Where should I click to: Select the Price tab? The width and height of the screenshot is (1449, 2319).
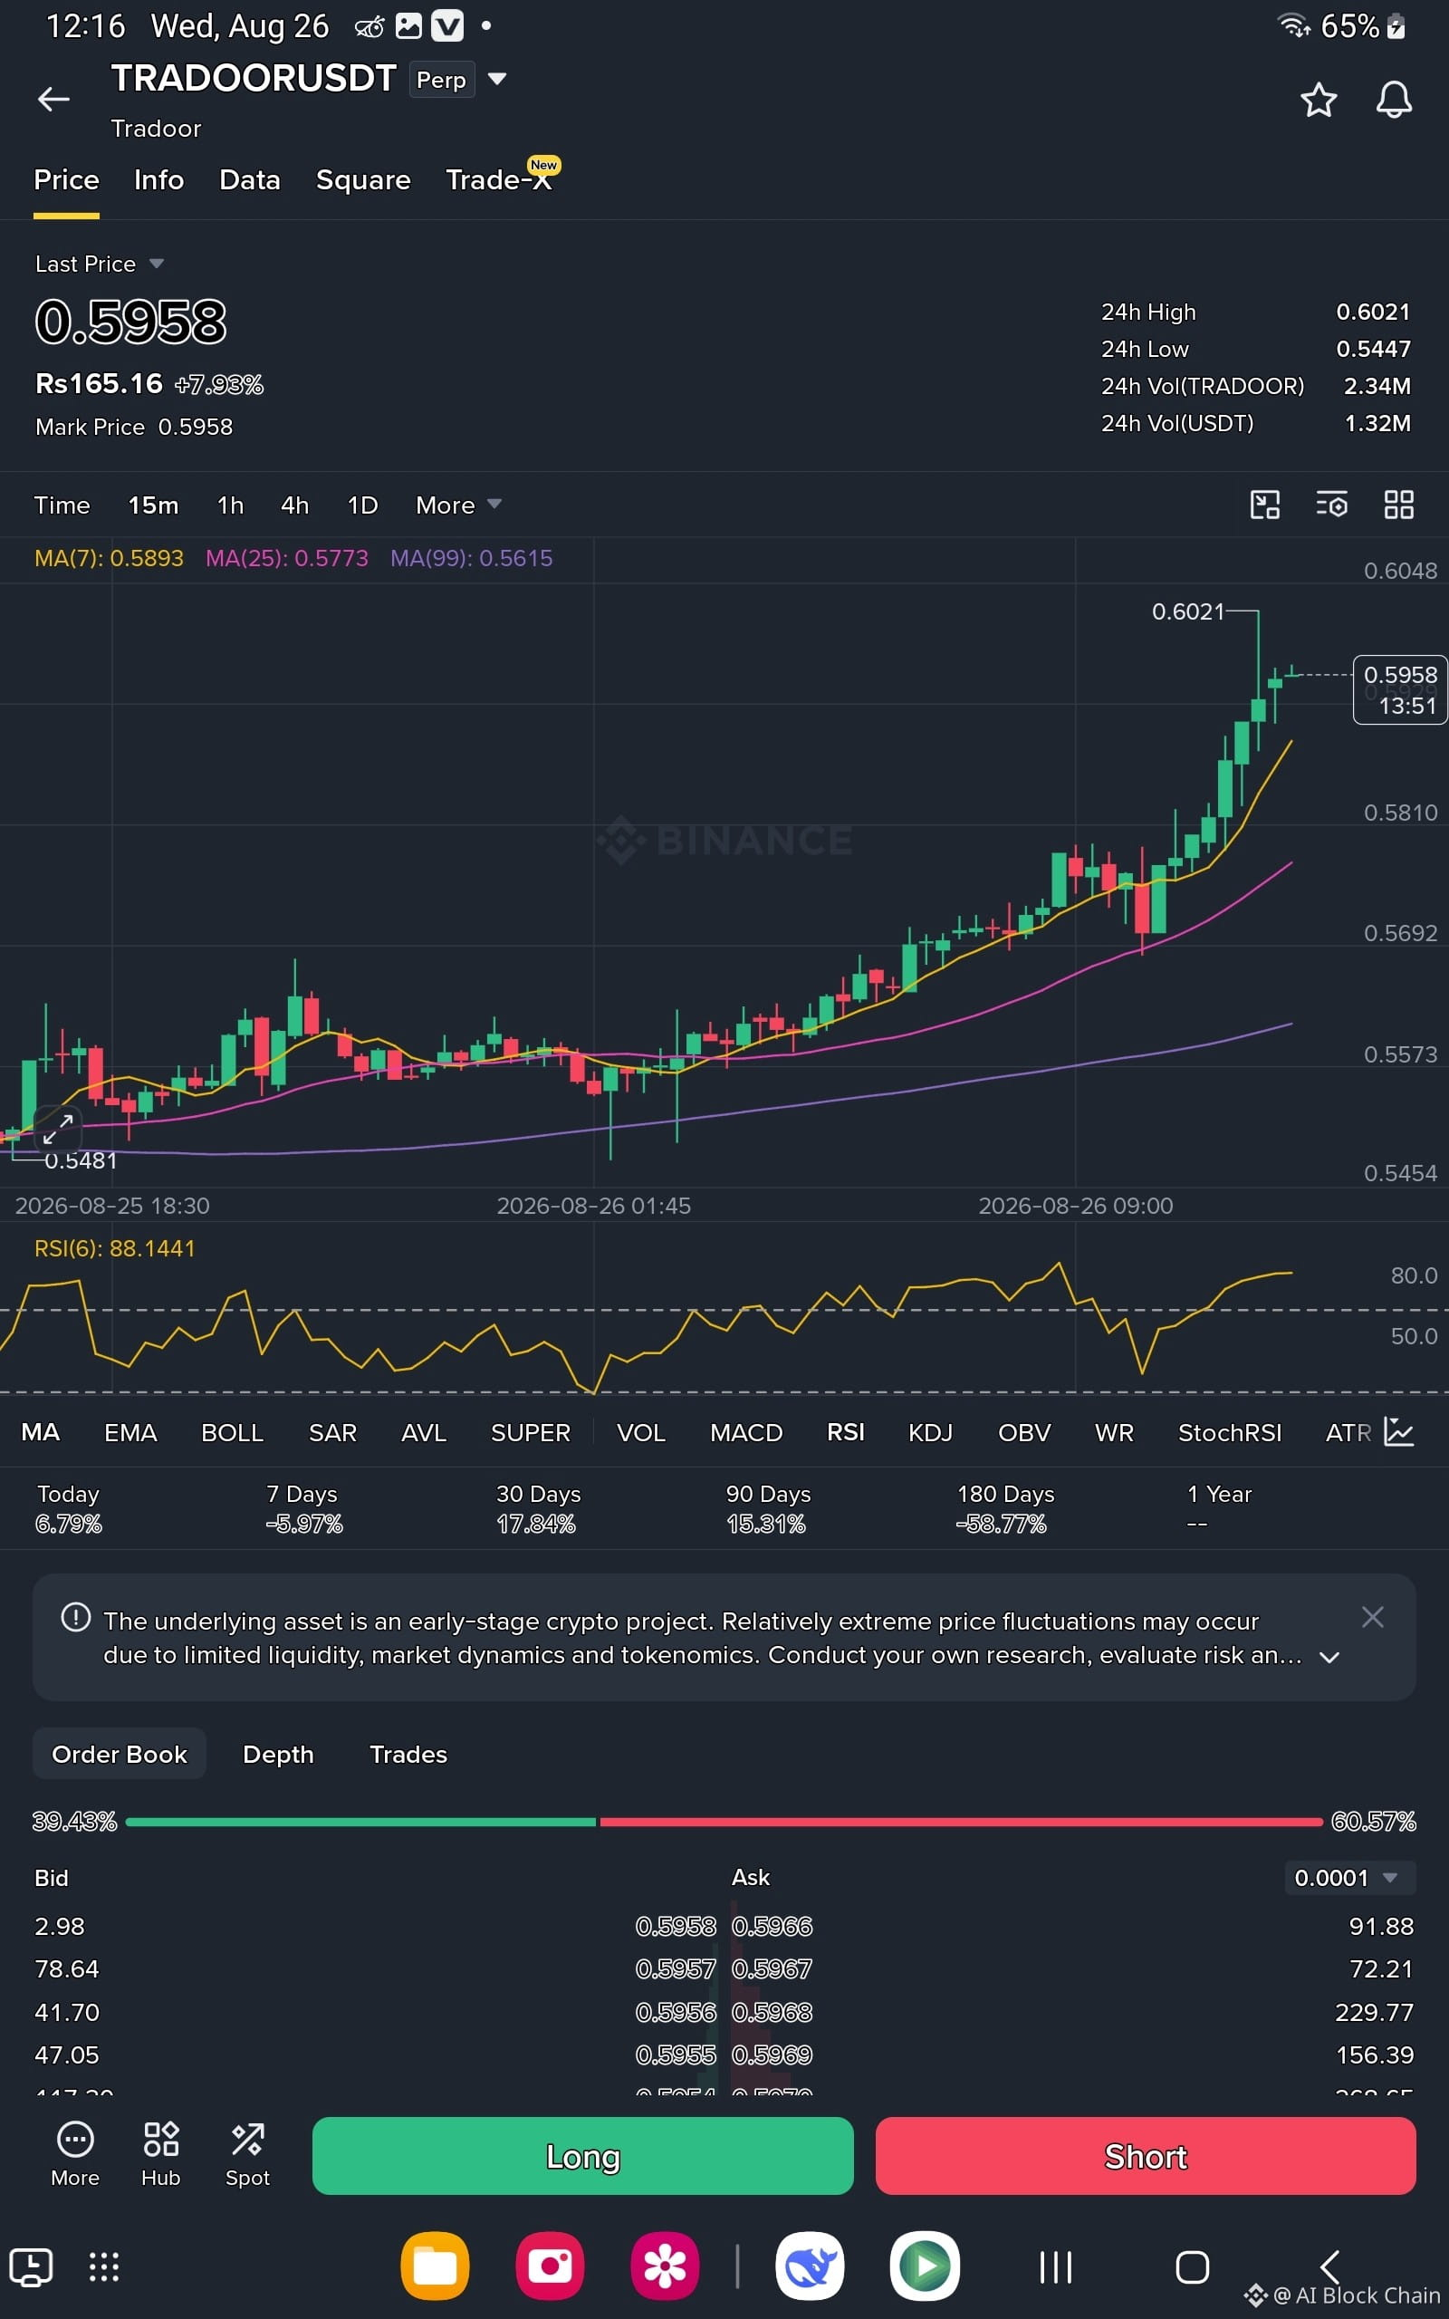(66, 180)
